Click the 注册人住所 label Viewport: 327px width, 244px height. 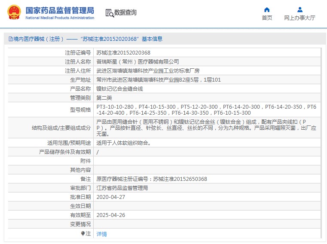[78, 71]
